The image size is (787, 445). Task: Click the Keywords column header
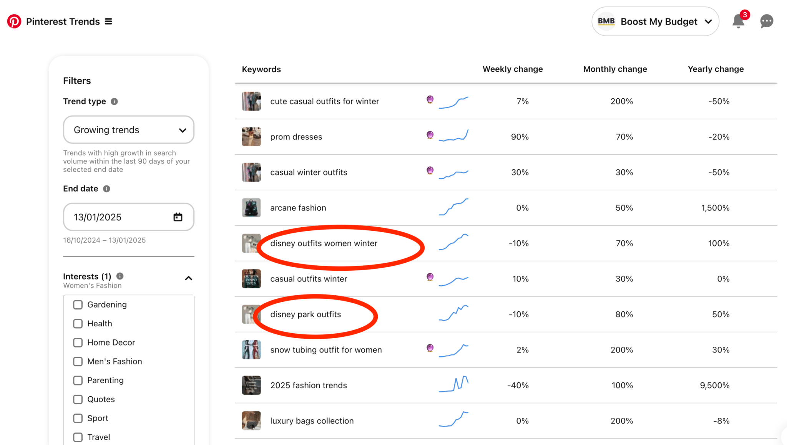tap(261, 69)
